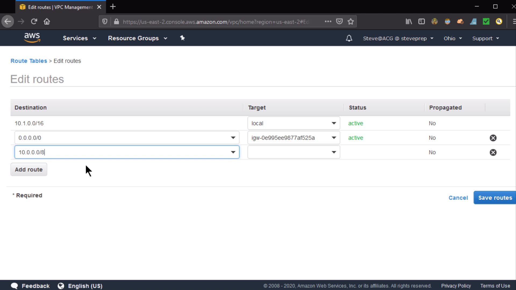The height and width of the screenshot is (290, 516).
Task: Click the Route Tables breadcrumb link
Action: coord(29,61)
